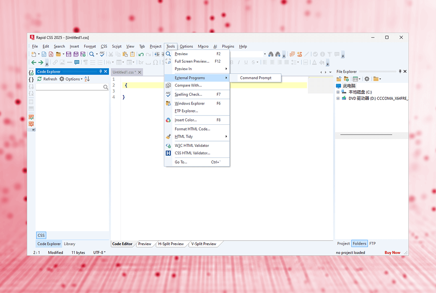Click the new HTML document icon
The image size is (436, 293).
click(44, 54)
